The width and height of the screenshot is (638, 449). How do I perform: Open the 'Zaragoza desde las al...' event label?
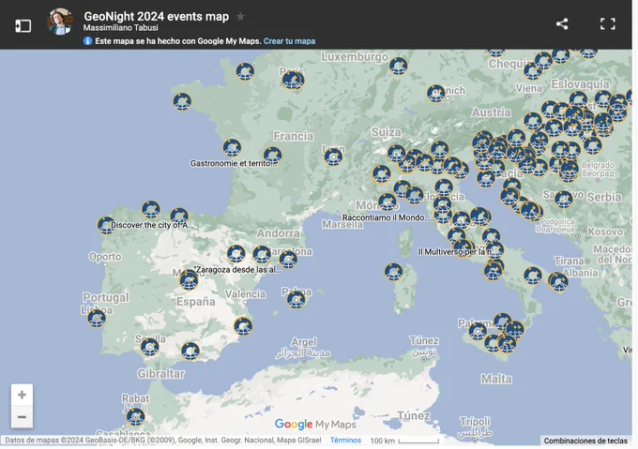click(237, 270)
